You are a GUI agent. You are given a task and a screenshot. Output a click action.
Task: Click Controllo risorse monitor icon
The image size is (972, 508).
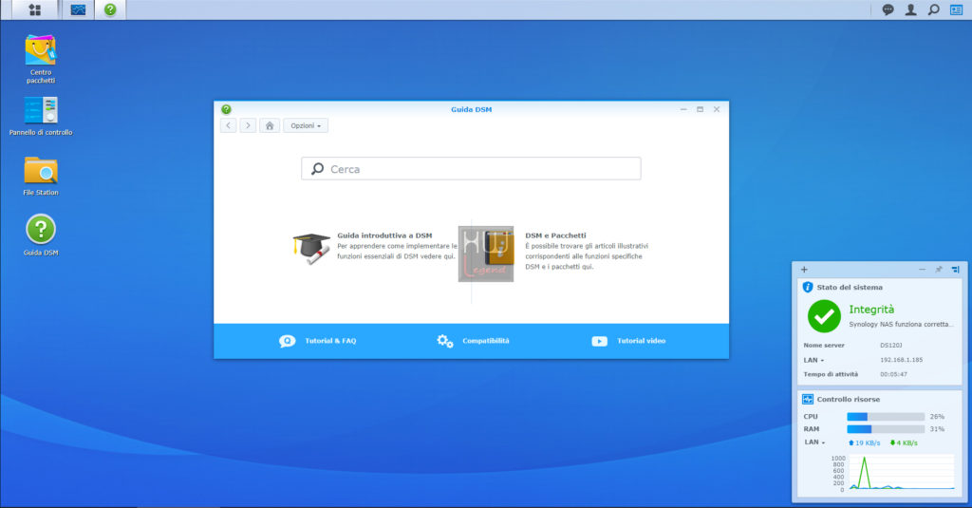807,400
